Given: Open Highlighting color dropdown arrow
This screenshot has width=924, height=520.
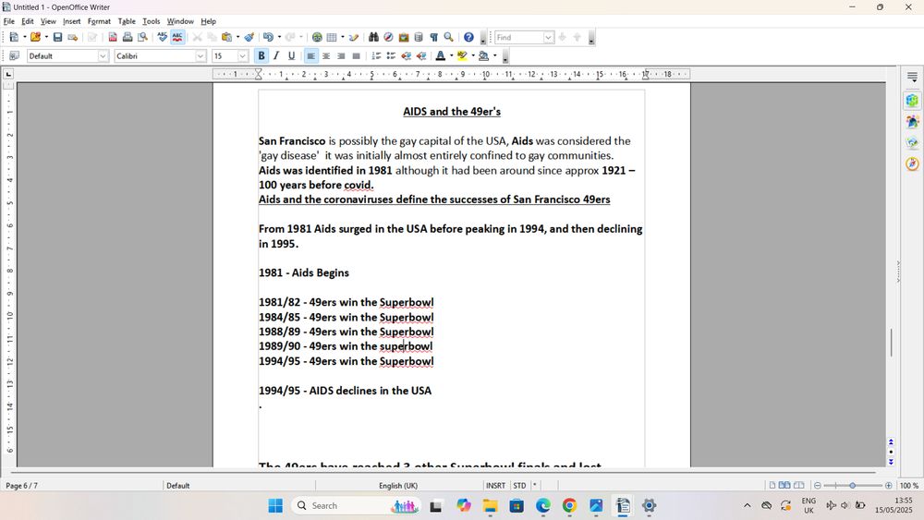Looking at the screenshot, I should click(473, 56).
